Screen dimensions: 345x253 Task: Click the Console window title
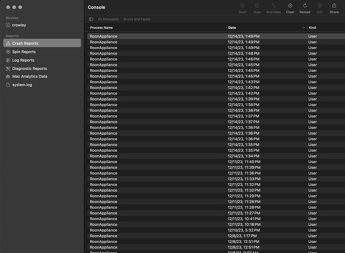click(96, 7)
